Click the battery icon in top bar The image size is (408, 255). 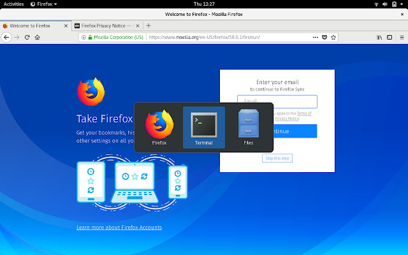[x=394, y=4]
